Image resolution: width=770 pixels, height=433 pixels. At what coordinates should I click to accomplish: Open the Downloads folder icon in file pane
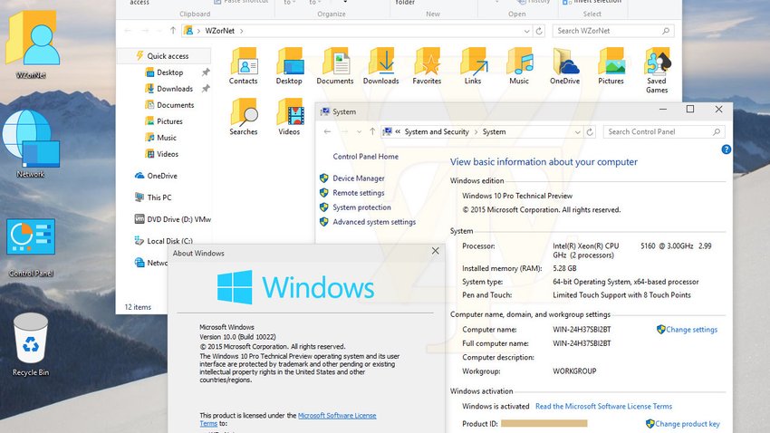381,66
